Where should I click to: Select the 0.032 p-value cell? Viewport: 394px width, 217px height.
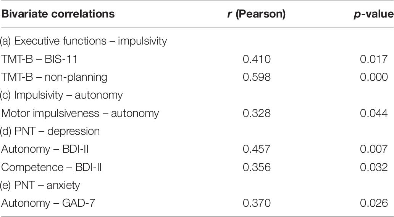pos(374,168)
